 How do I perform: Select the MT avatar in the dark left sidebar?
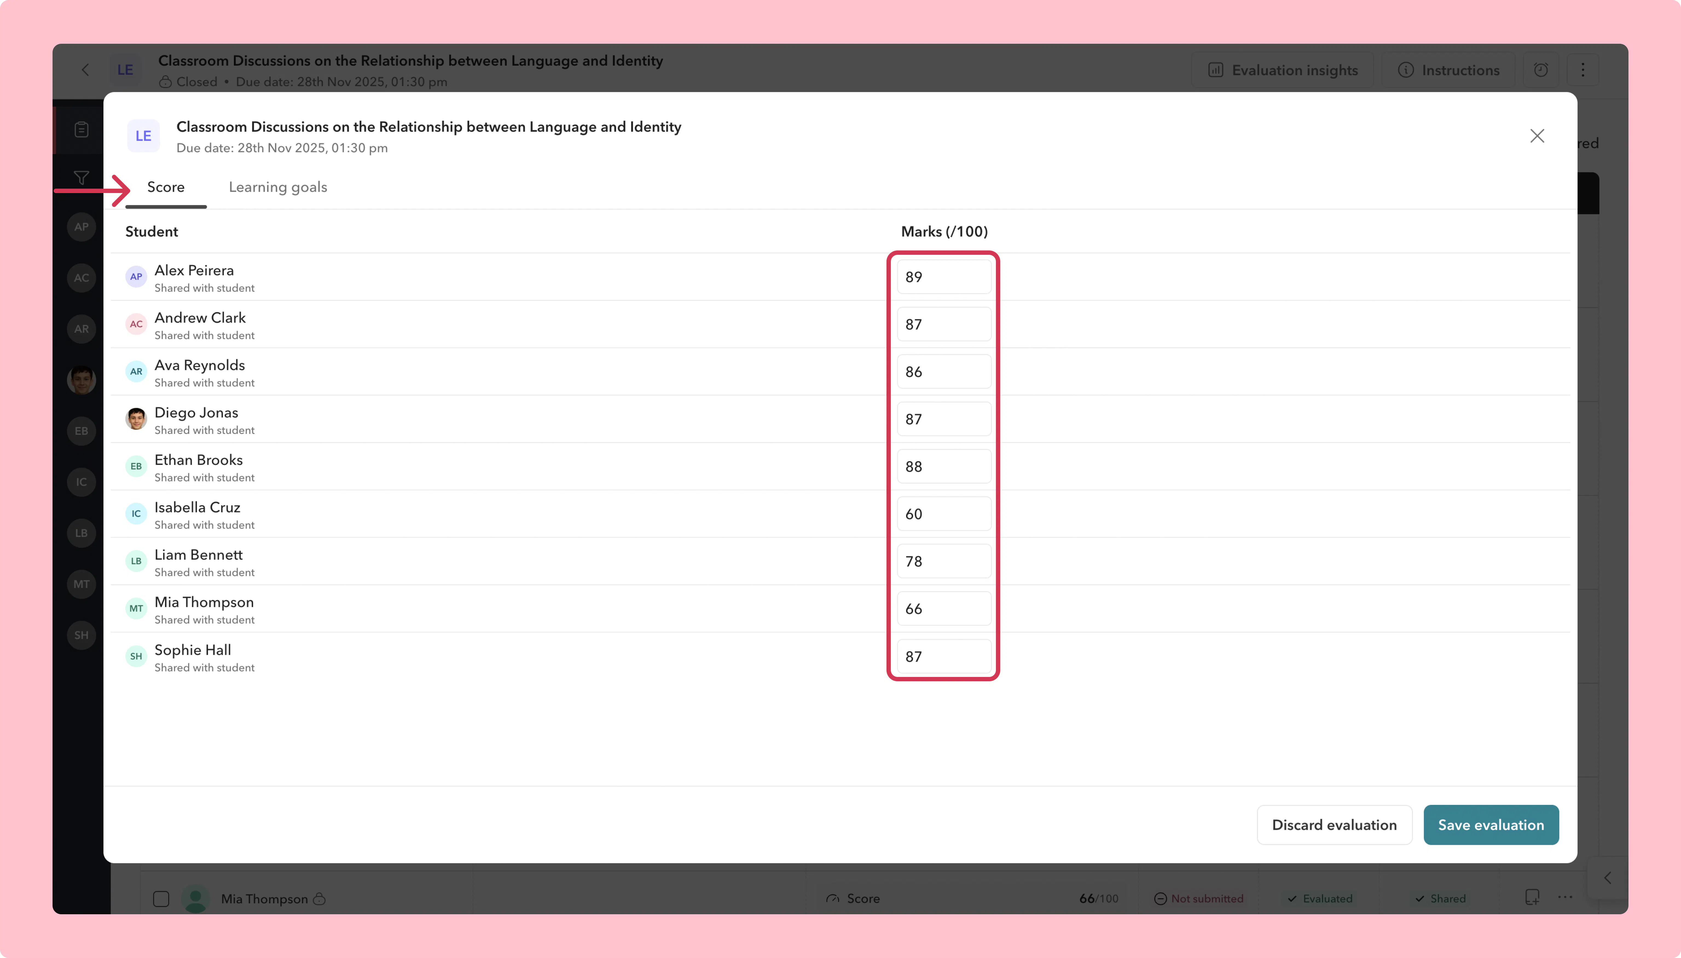point(82,584)
